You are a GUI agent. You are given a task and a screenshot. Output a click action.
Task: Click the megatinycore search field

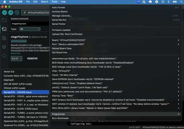point(30,24)
